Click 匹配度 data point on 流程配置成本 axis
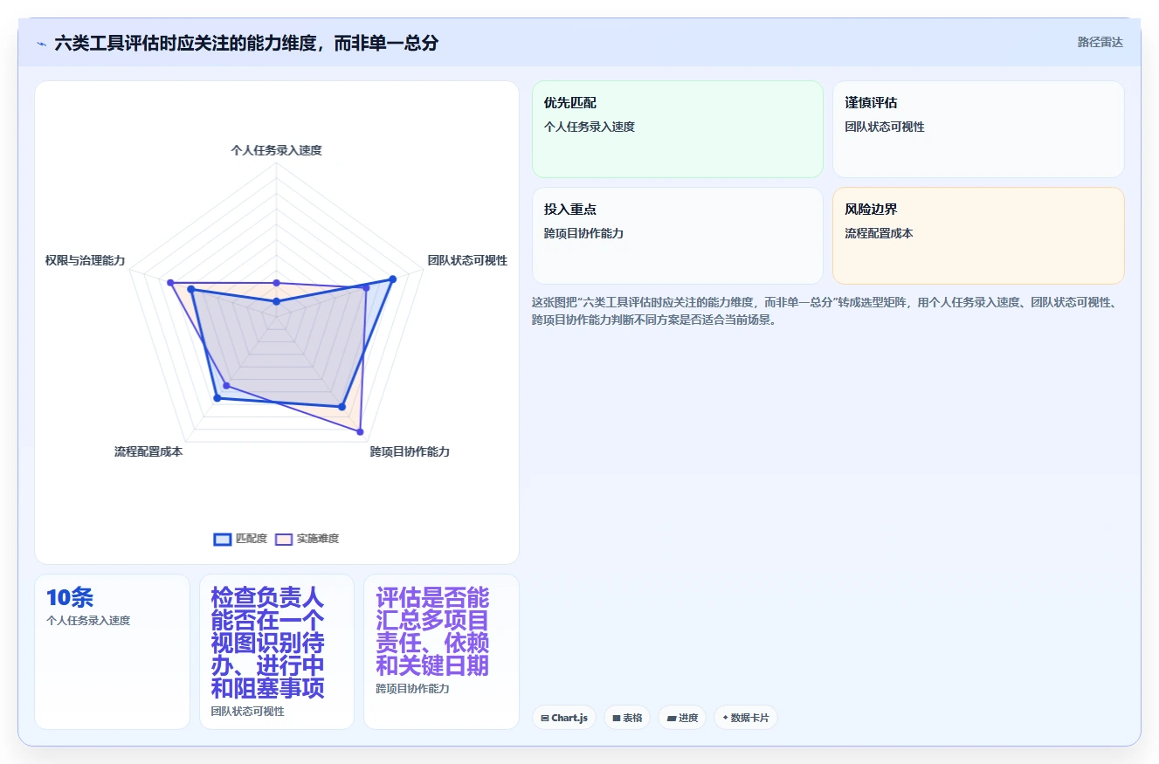The height and width of the screenshot is (764, 1159). click(x=217, y=398)
